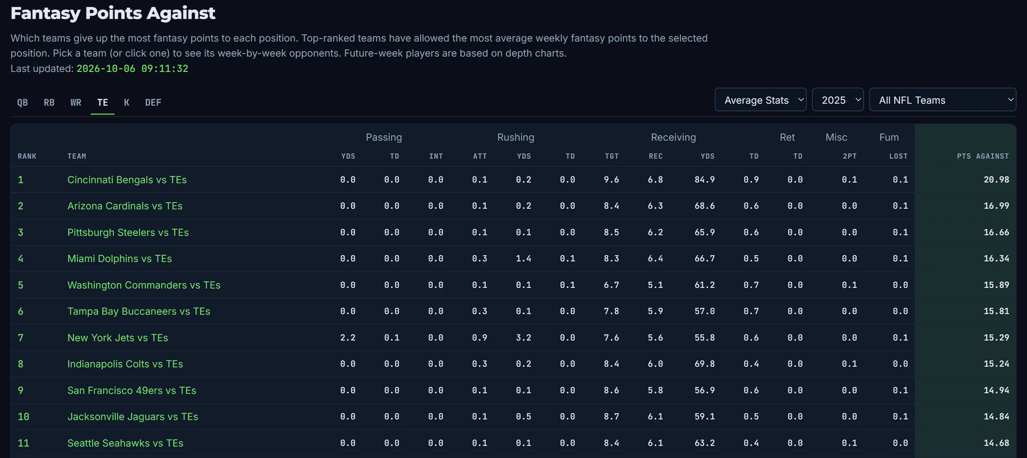Screen dimensions: 1027x458
Task: Open New York Jets vs TEs
Action: coord(118,338)
